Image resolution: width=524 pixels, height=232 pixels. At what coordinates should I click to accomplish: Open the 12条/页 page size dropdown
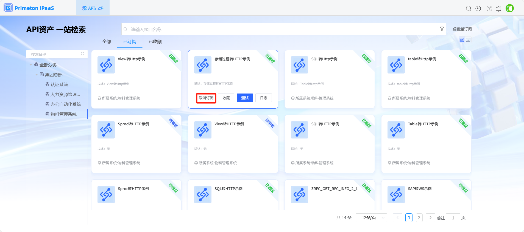pyautogui.click(x=371, y=218)
